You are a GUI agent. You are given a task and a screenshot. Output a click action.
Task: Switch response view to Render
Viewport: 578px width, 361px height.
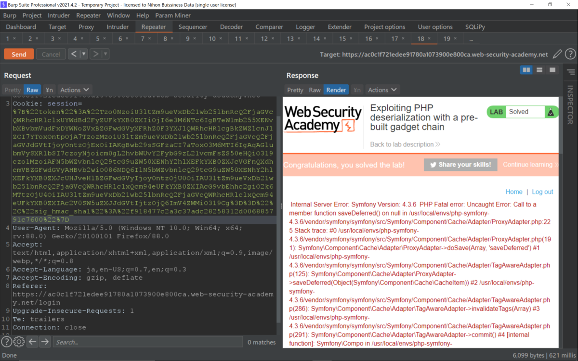pyautogui.click(x=336, y=90)
